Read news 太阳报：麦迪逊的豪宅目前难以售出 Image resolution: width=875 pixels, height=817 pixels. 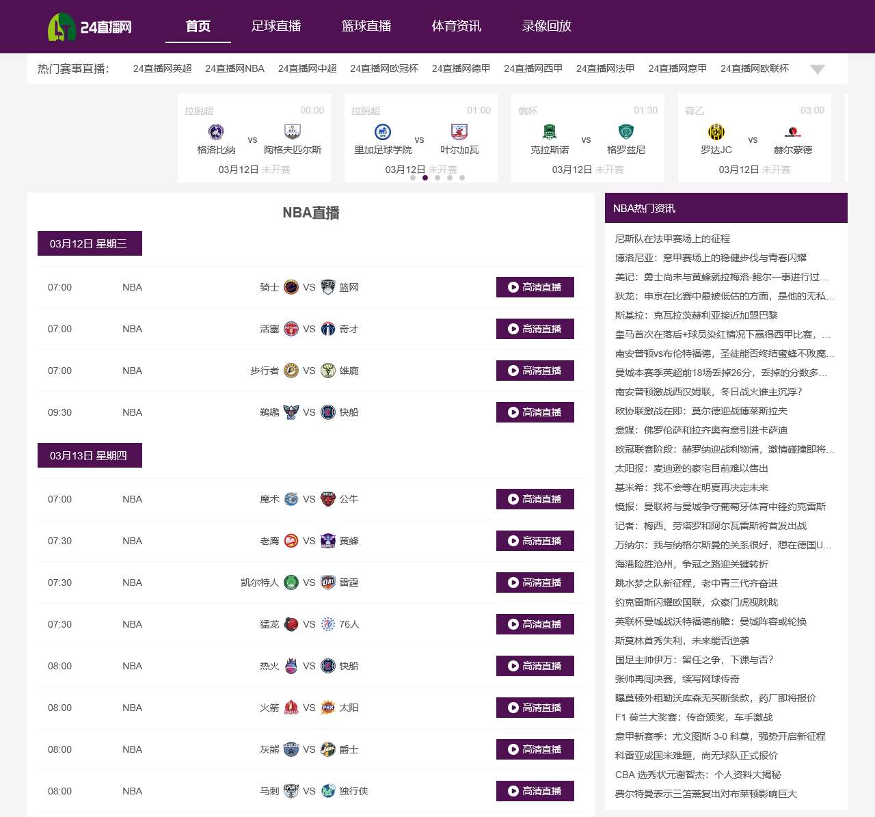(692, 468)
